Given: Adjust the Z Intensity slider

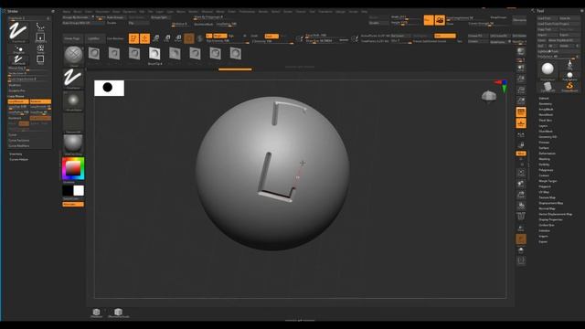Looking at the screenshot, I should 272,41.
